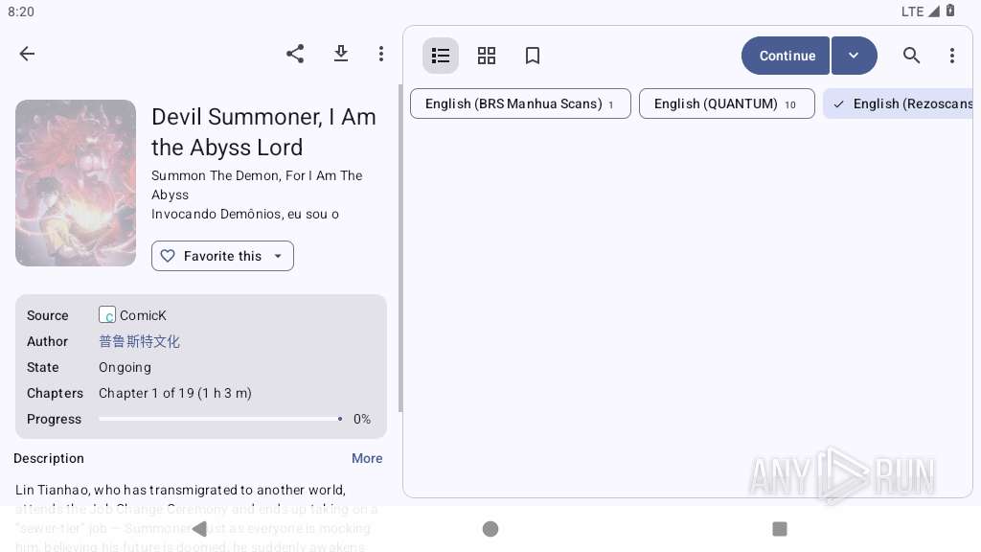Expand the Continue button dropdown arrow
Image resolution: width=981 pixels, height=552 pixels.
(854, 56)
